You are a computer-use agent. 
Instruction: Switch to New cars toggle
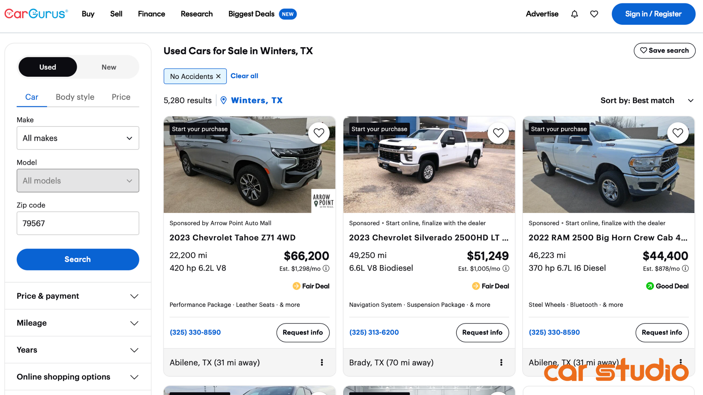pyautogui.click(x=109, y=67)
